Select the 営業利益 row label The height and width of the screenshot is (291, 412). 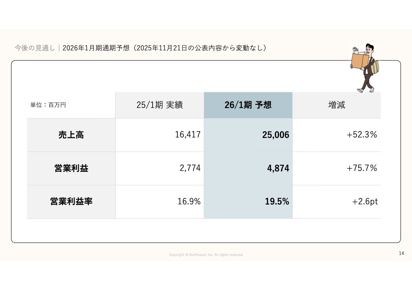[x=71, y=168]
